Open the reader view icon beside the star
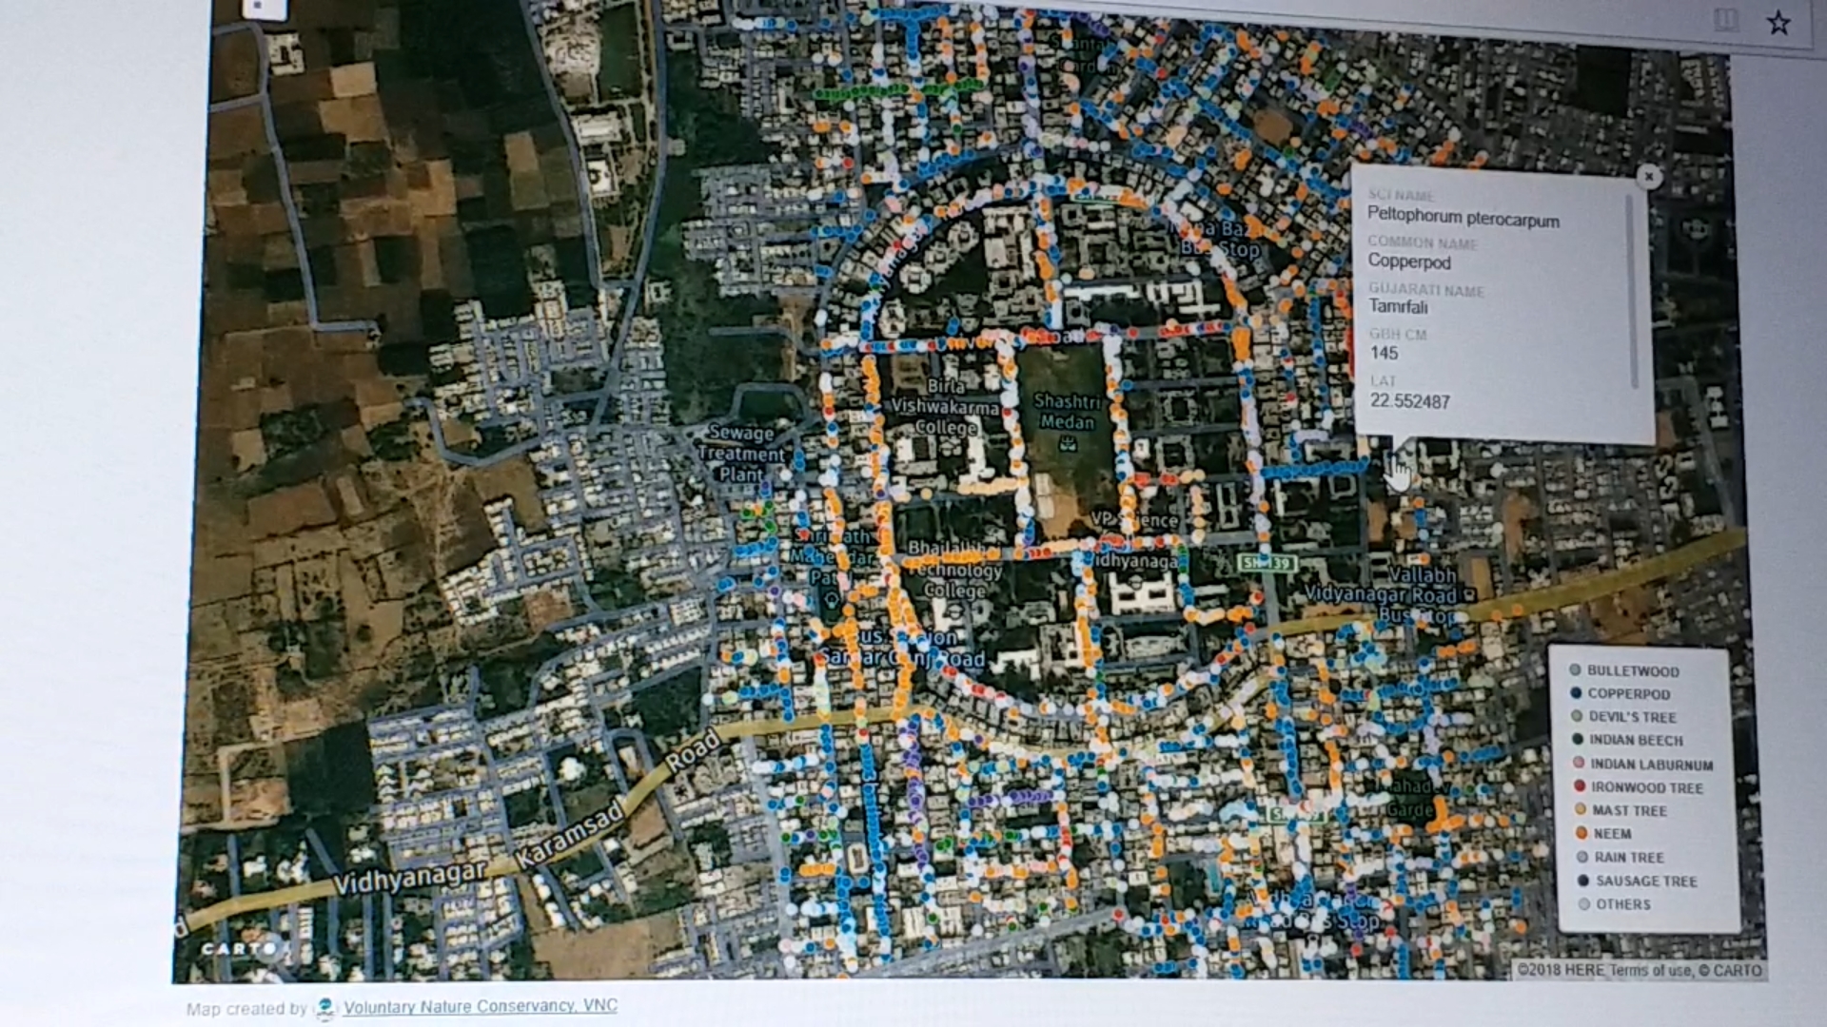The image size is (1827, 1027). 1726,20
